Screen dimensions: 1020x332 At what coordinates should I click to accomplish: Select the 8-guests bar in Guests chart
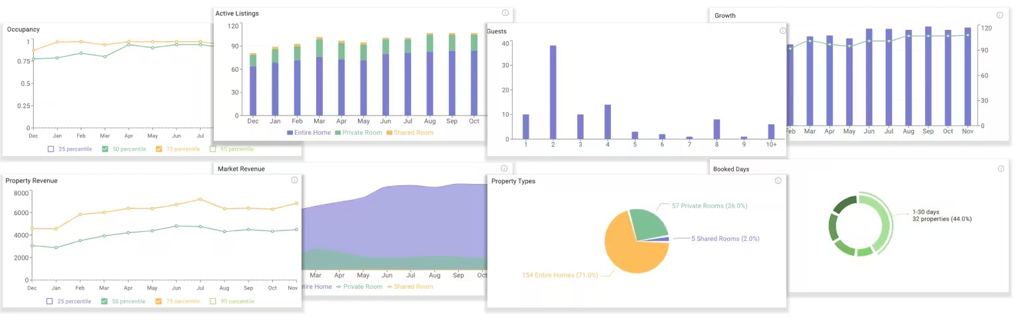[717, 129]
